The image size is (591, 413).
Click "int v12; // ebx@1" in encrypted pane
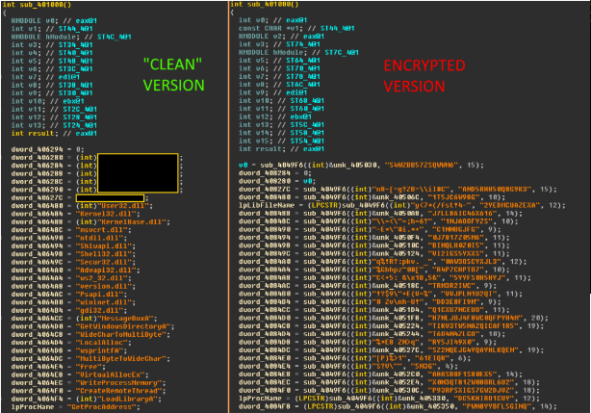[x=274, y=116]
